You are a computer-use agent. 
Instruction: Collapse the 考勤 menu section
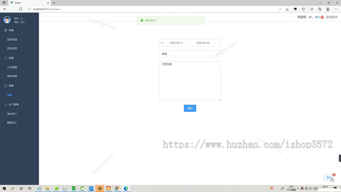tap(33, 30)
